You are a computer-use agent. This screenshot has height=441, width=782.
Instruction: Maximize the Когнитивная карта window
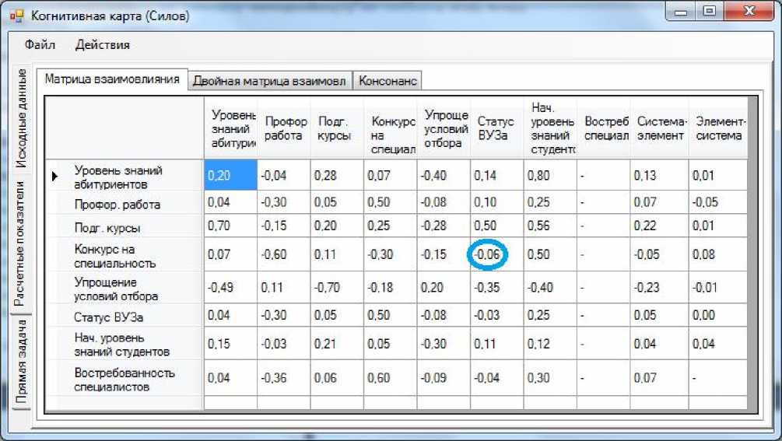[x=709, y=12]
